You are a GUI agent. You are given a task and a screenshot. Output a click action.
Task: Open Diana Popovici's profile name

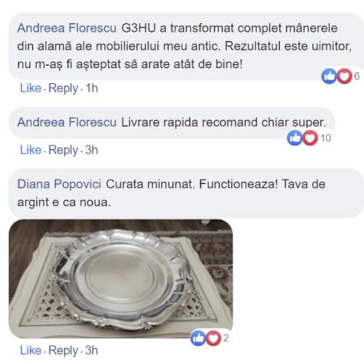59,184
